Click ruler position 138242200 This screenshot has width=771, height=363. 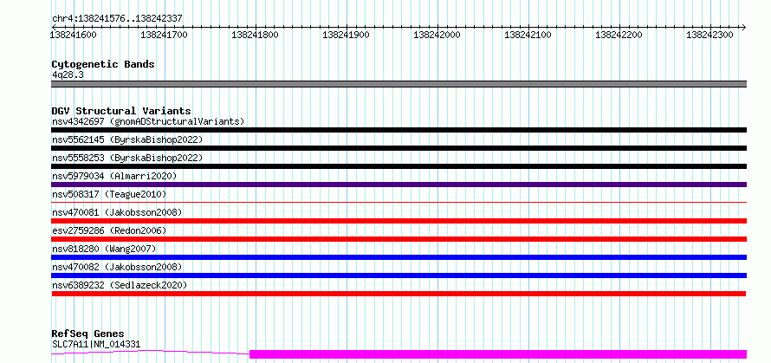coord(619,35)
